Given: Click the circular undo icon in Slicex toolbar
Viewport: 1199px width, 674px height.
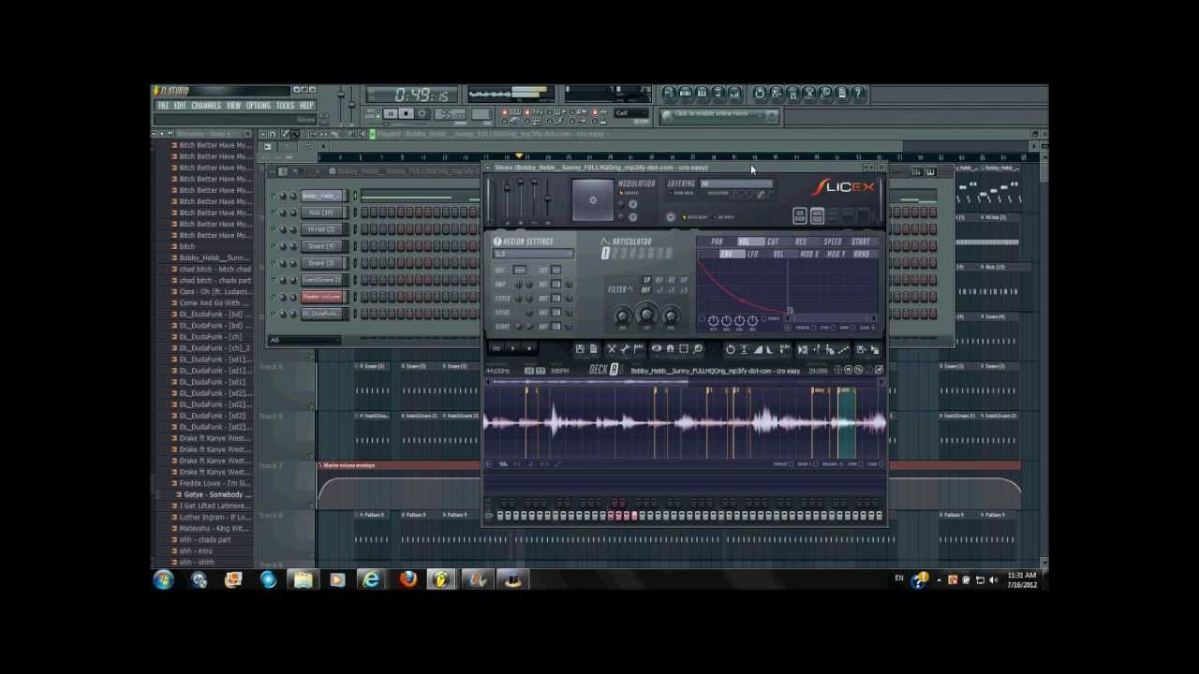Looking at the screenshot, I should point(731,349).
